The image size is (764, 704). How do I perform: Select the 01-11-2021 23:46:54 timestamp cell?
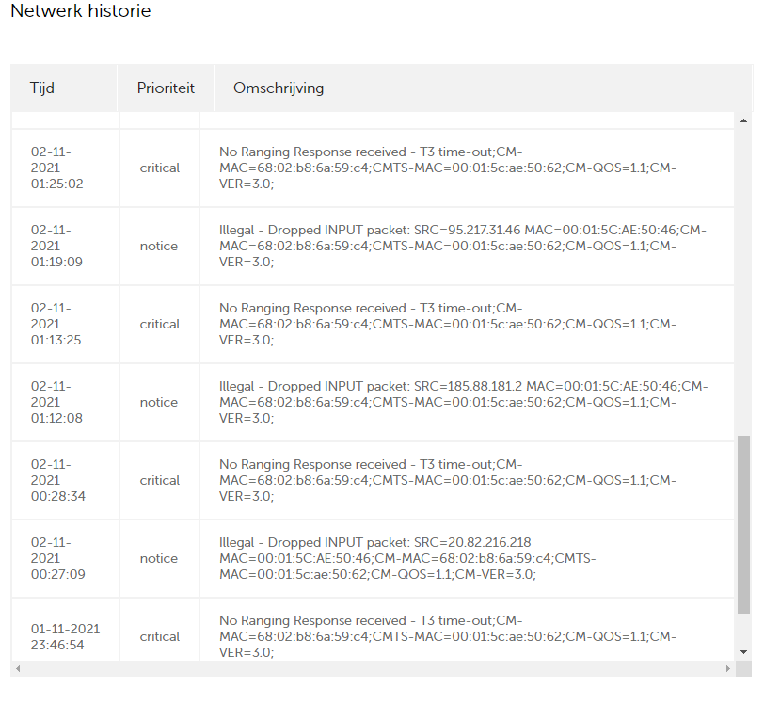click(65, 636)
